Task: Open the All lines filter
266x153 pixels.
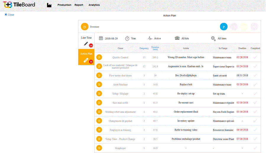Action: [x=222, y=38]
